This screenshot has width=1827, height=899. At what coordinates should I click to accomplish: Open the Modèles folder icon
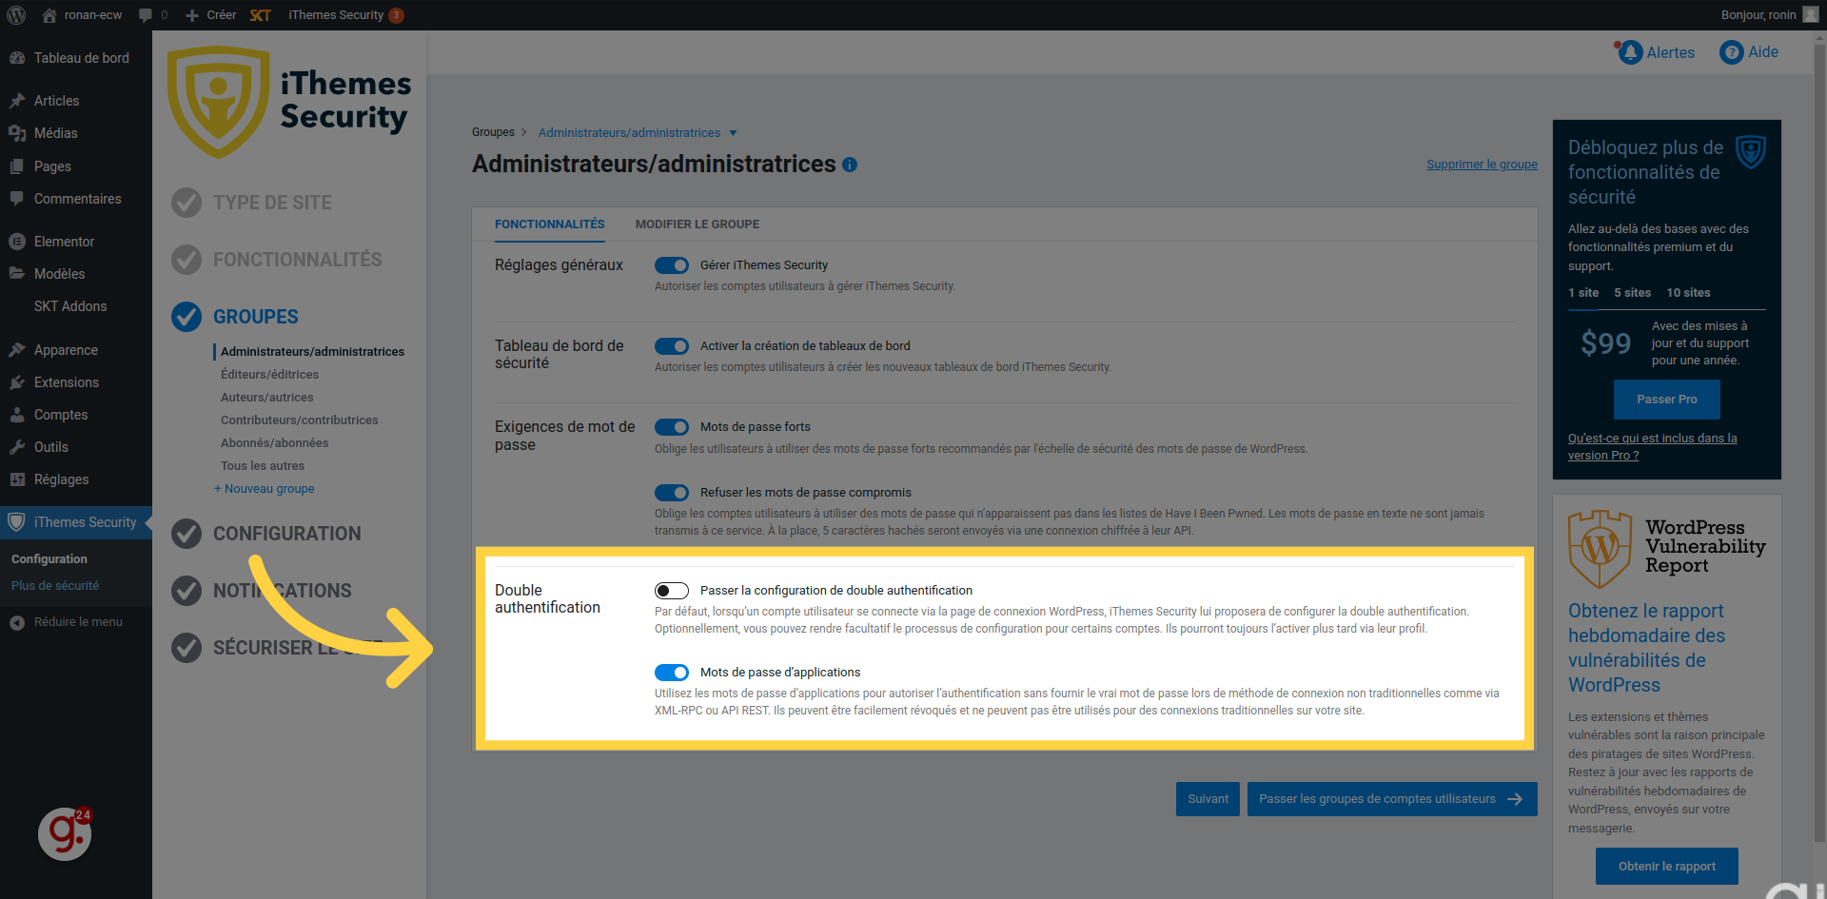pos(17,274)
